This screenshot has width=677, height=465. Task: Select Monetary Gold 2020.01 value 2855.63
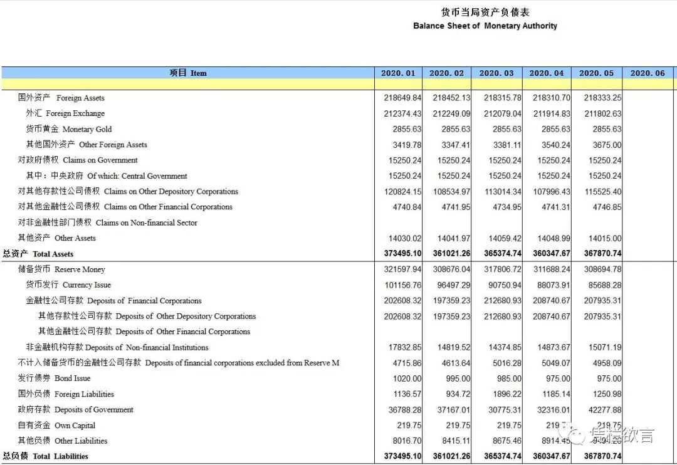point(407,129)
